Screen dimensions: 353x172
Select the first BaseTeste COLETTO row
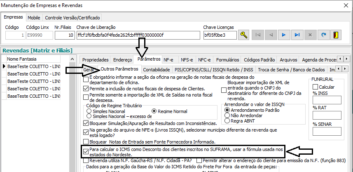(33, 66)
